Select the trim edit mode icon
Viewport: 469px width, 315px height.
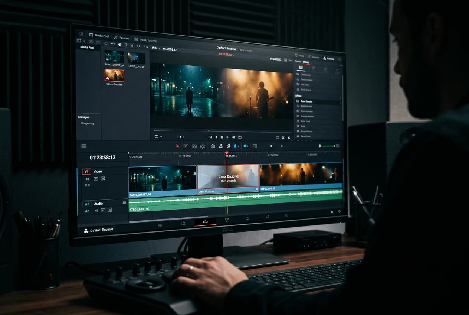point(186,146)
